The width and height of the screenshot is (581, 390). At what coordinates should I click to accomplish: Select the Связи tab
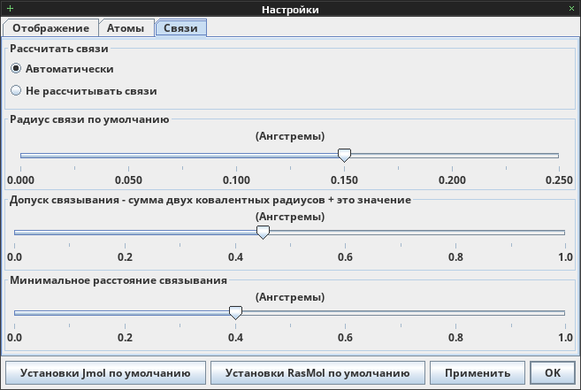pyautogui.click(x=180, y=28)
